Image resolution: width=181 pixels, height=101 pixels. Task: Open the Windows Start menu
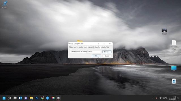[x=4, y=98]
